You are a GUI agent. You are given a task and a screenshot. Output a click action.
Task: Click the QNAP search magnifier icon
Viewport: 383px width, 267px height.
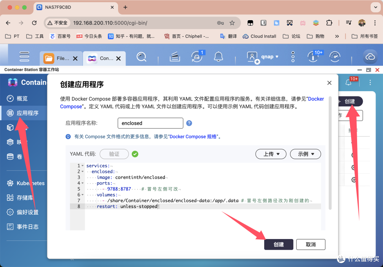tap(141, 57)
